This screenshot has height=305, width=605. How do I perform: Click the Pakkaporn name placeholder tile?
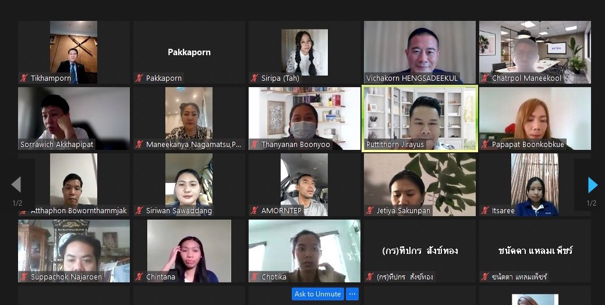[x=189, y=52]
